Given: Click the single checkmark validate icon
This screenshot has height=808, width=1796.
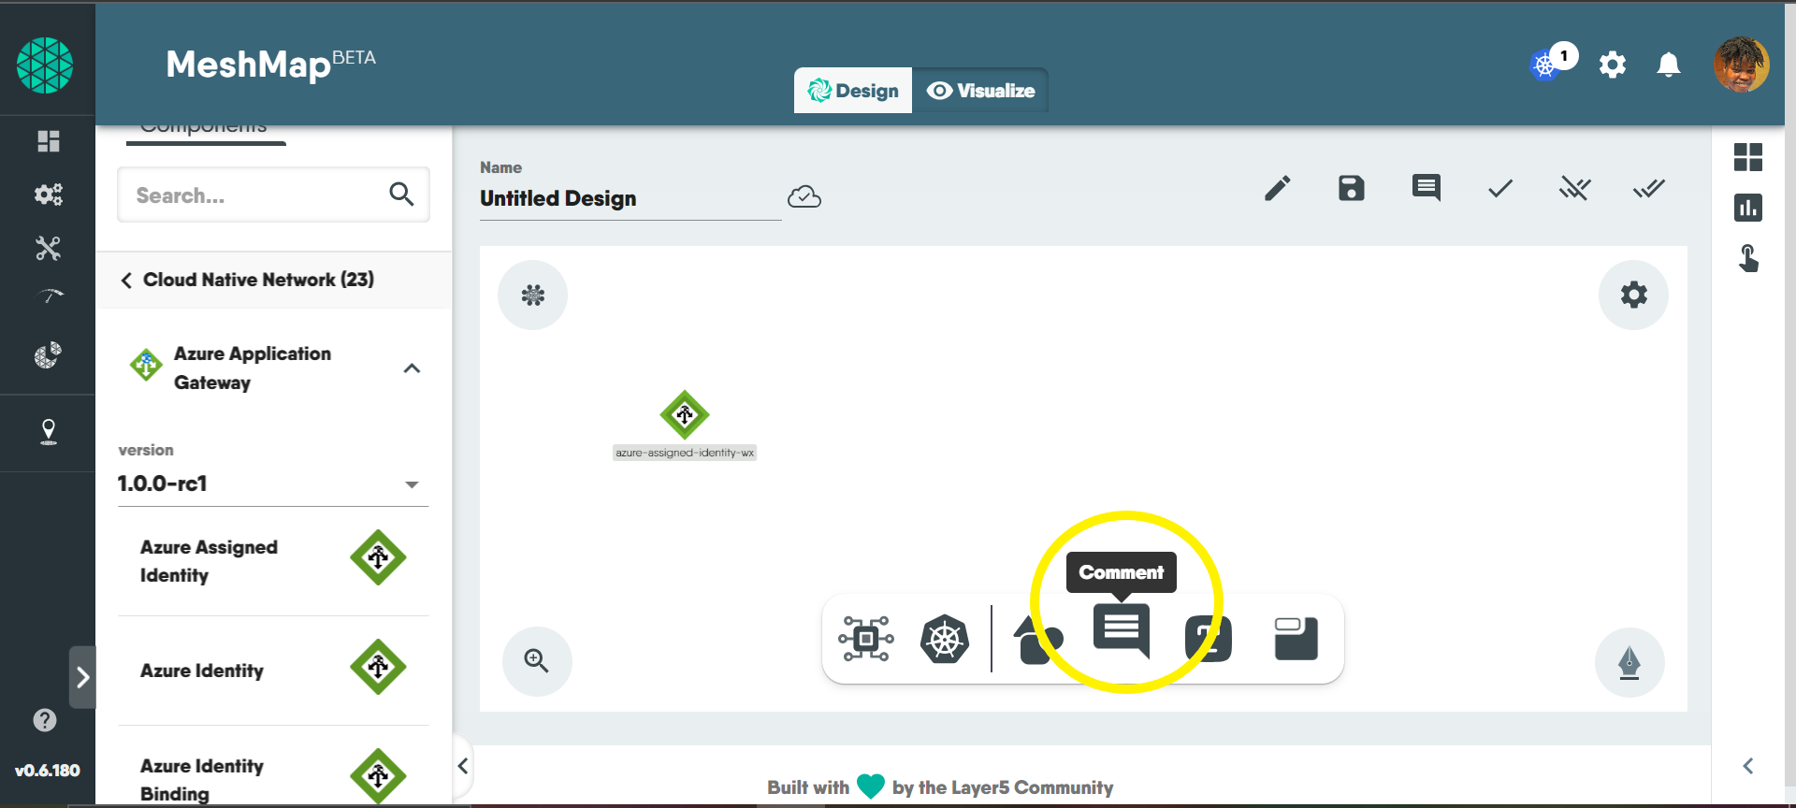Looking at the screenshot, I should click(x=1499, y=189).
